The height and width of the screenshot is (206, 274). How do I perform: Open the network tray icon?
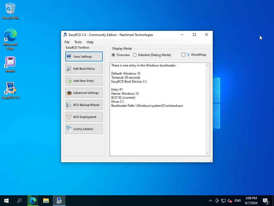pos(223,201)
